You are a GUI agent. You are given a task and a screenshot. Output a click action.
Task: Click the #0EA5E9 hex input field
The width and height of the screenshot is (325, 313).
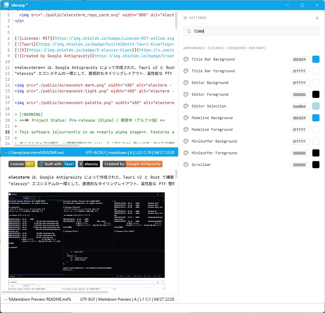pyautogui.click(x=300, y=59)
